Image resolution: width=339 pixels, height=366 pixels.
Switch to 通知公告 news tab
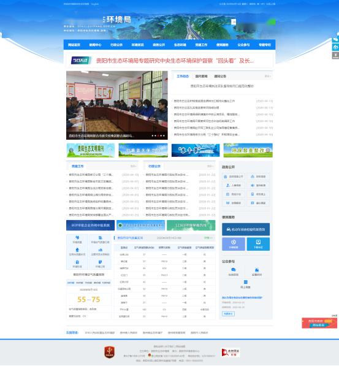point(220,76)
